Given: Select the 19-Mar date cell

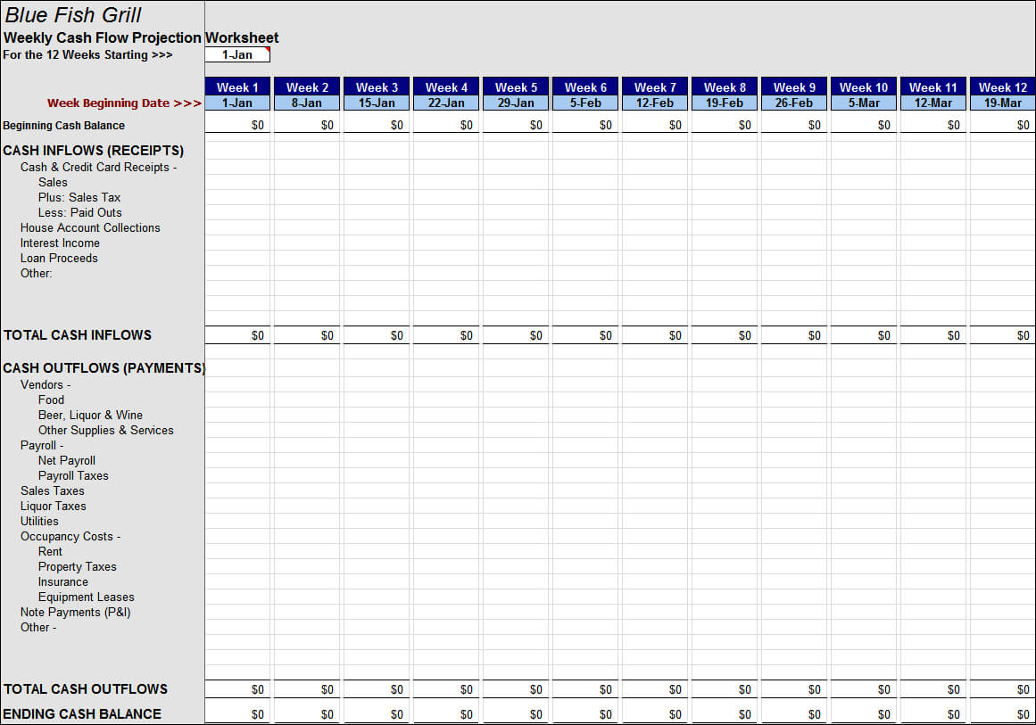Looking at the screenshot, I should pyautogui.click(x=1003, y=103).
